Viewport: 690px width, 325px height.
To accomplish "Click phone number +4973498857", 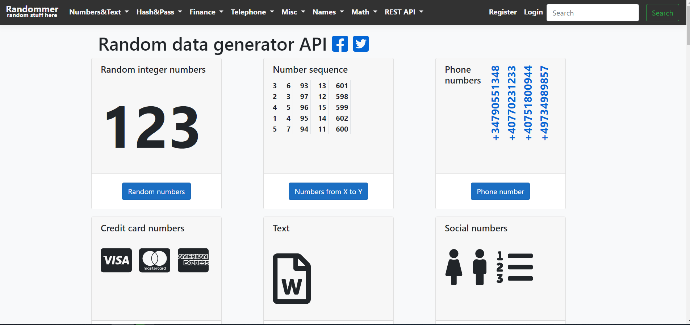I will pos(544,103).
